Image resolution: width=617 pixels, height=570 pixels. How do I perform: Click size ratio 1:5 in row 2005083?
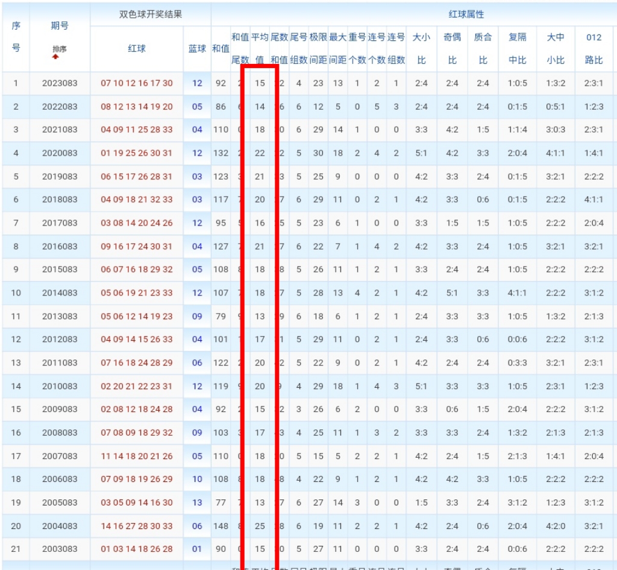click(421, 502)
